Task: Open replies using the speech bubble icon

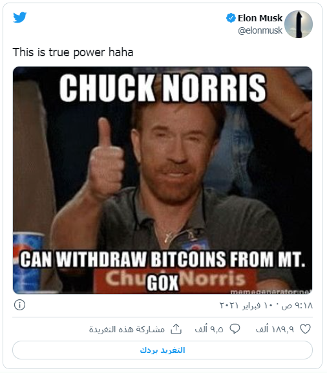Action: click(x=235, y=329)
